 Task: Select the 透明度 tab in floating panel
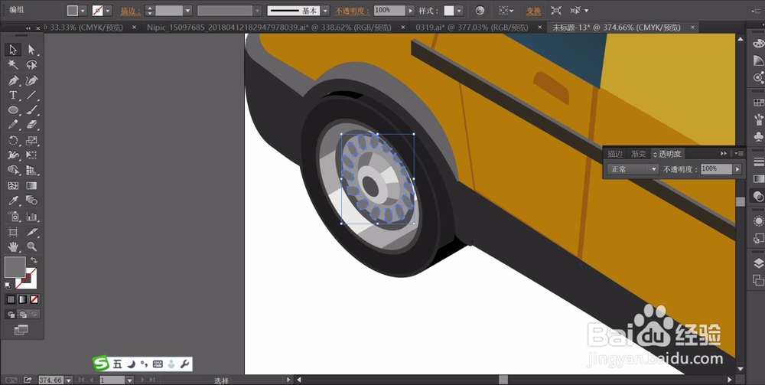666,154
